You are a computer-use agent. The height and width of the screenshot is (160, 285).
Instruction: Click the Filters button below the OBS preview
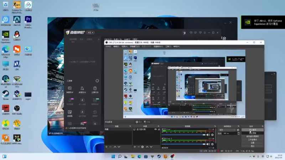point(147,122)
